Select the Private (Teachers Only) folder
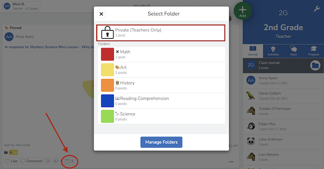Viewport: 324px width, 169px height. [x=161, y=33]
